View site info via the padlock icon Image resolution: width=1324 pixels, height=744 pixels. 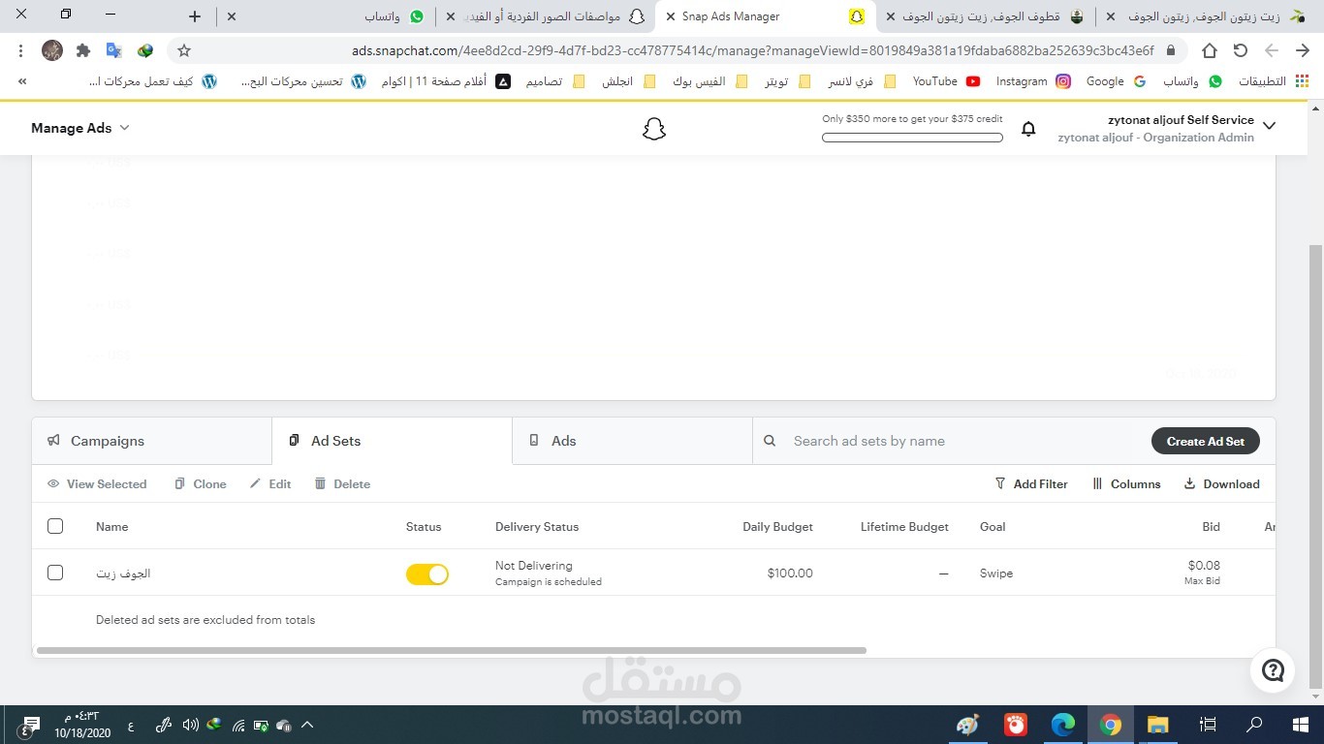pyautogui.click(x=1170, y=50)
